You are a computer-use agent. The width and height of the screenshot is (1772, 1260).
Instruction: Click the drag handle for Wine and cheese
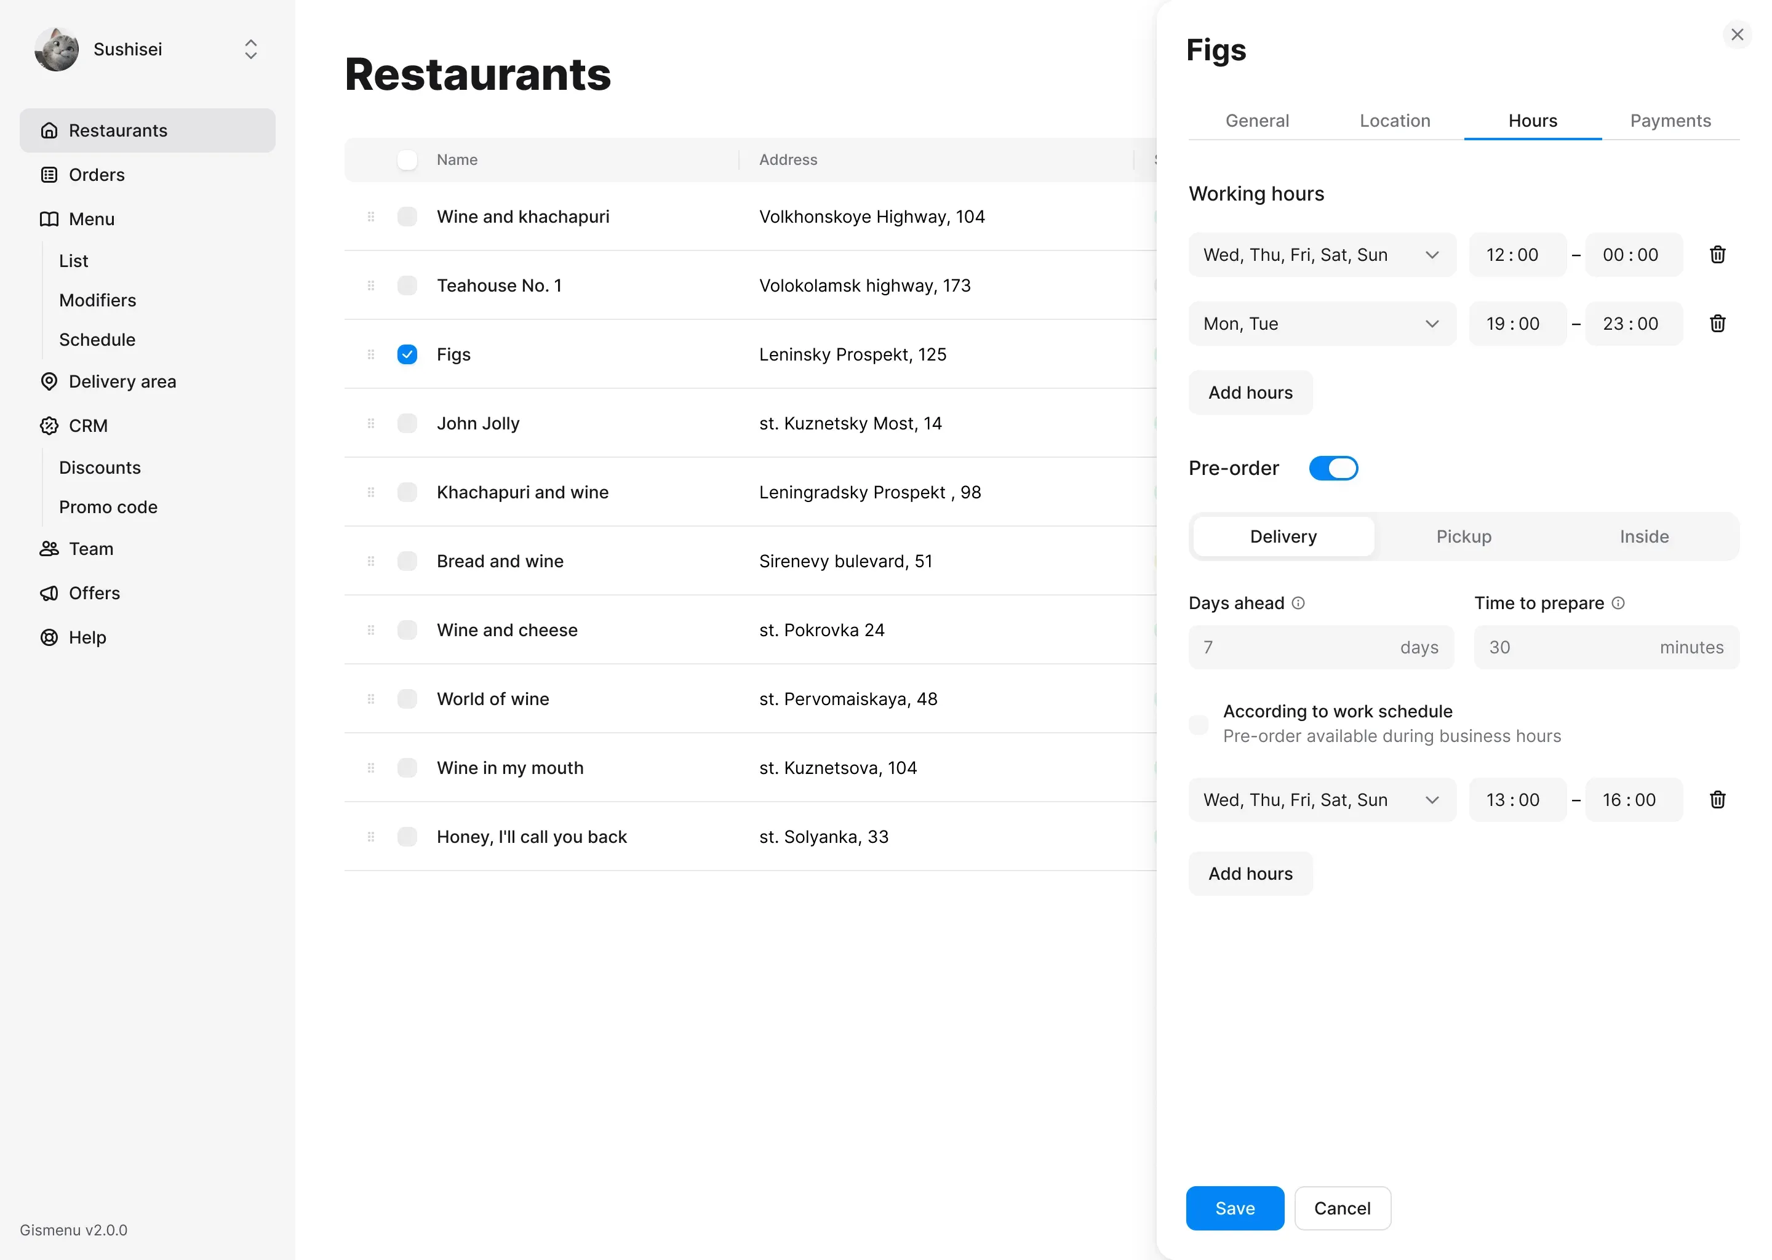click(x=371, y=630)
